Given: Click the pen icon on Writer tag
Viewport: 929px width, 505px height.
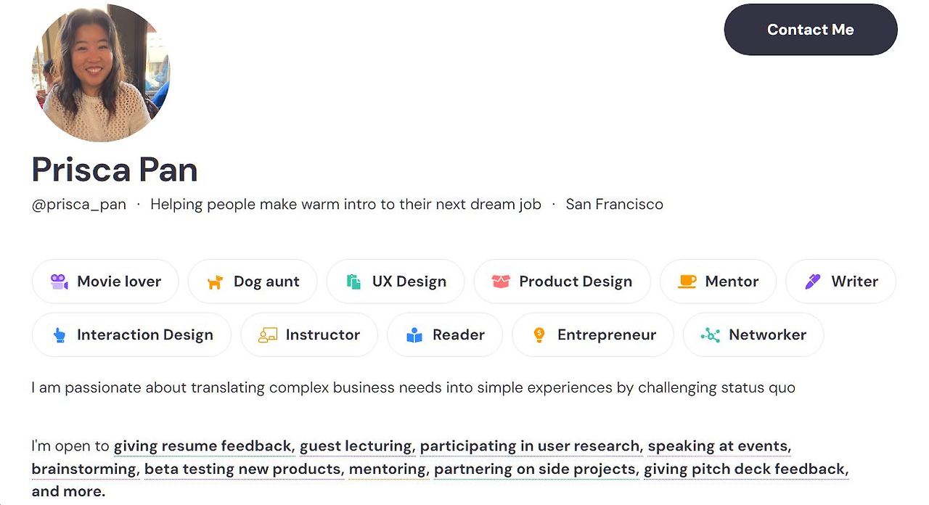Looking at the screenshot, I should click(813, 282).
